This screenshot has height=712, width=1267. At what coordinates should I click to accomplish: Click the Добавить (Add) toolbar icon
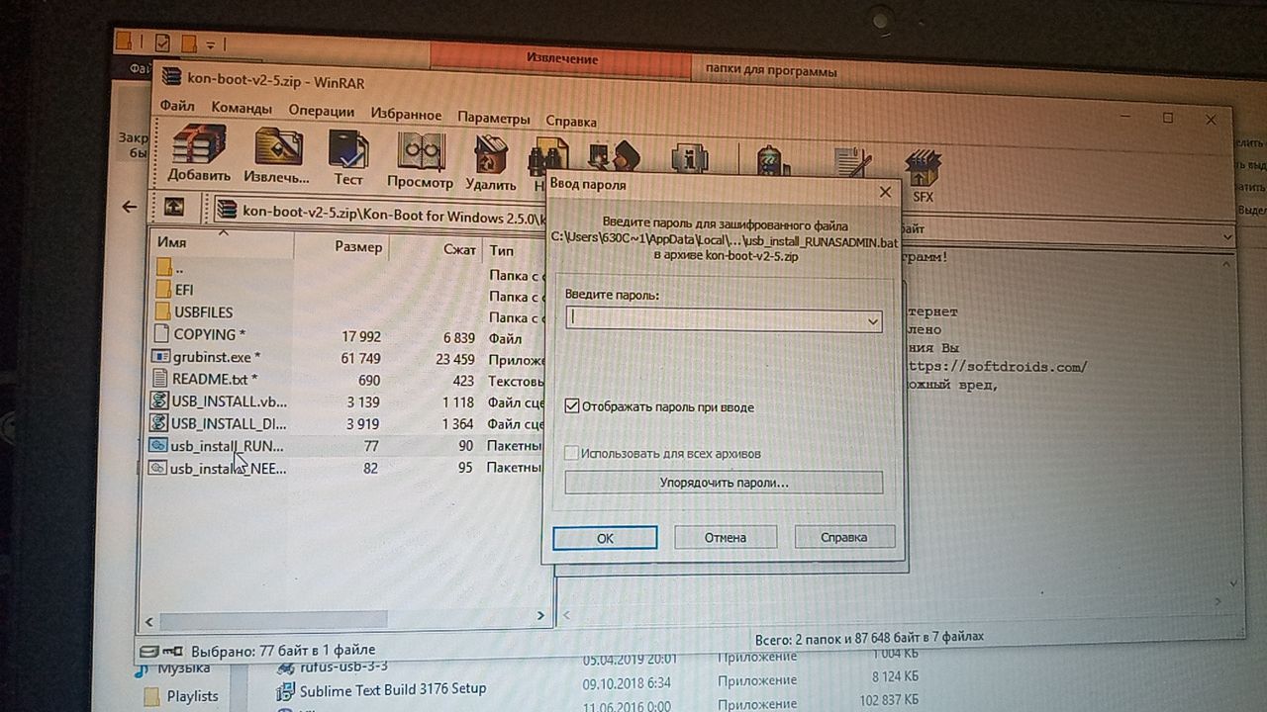[199, 153]
